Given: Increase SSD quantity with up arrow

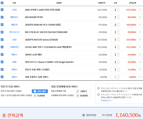Looking at the screenshot, I should click(x=119, y=39).
